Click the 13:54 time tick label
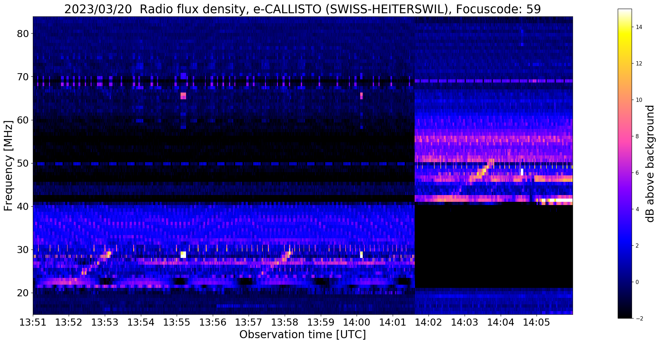660x344 pixels. 141,322
